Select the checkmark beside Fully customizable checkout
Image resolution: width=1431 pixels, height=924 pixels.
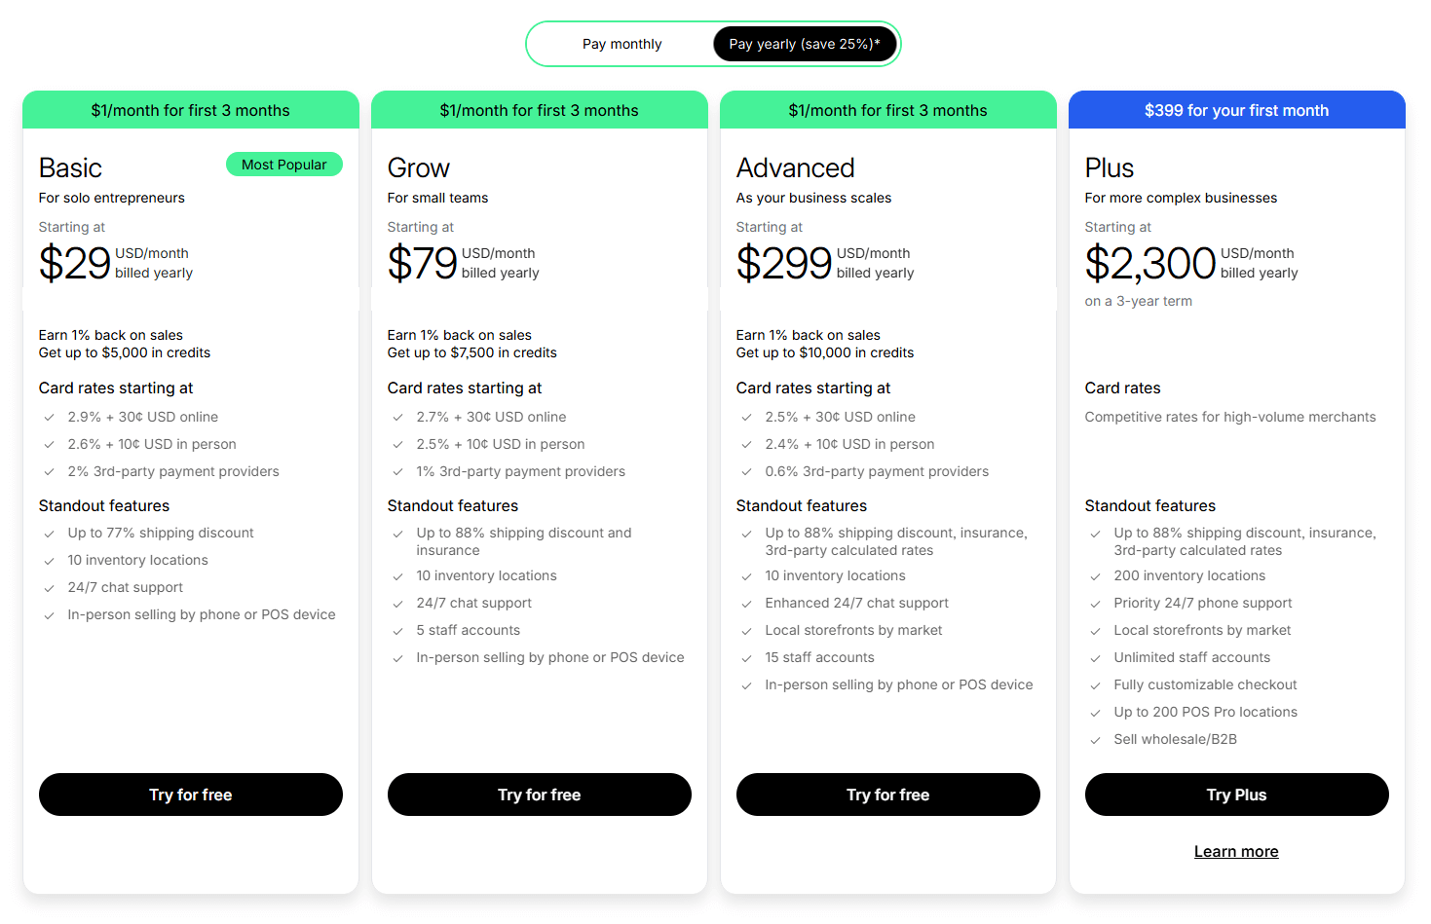(1095, 684)
